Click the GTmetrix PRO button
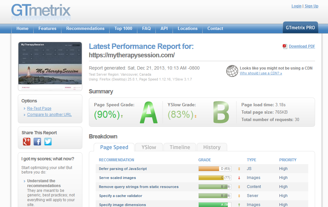Screen dimensions: 328x207 (300, 28)
